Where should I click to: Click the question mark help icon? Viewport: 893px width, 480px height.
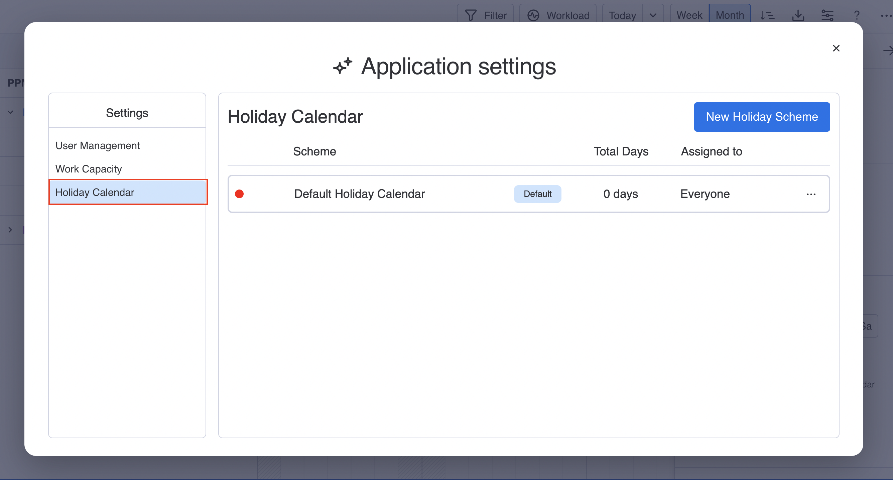tap(857, 15)
